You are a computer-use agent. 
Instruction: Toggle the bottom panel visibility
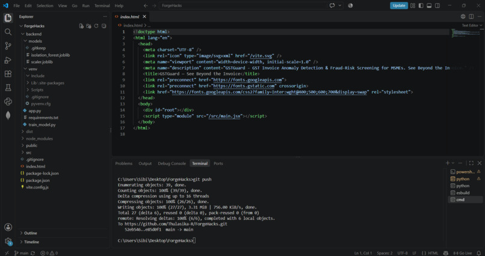click(x=429, y=5)
